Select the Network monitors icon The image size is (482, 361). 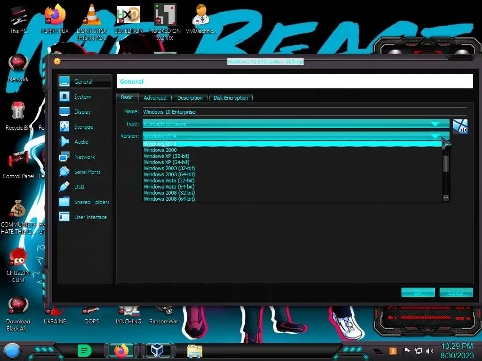64,157
